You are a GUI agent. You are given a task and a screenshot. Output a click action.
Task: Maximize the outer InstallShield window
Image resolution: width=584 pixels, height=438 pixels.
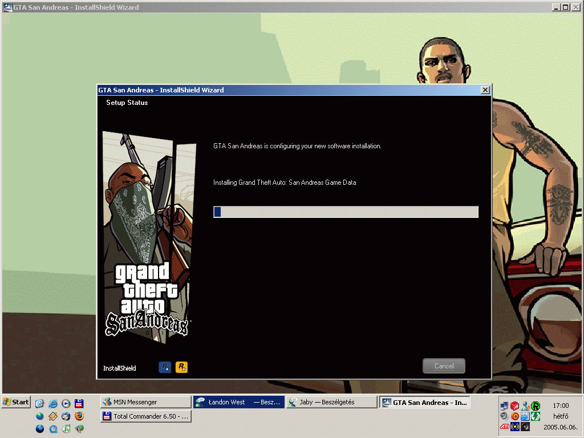[x=565, y=7]
